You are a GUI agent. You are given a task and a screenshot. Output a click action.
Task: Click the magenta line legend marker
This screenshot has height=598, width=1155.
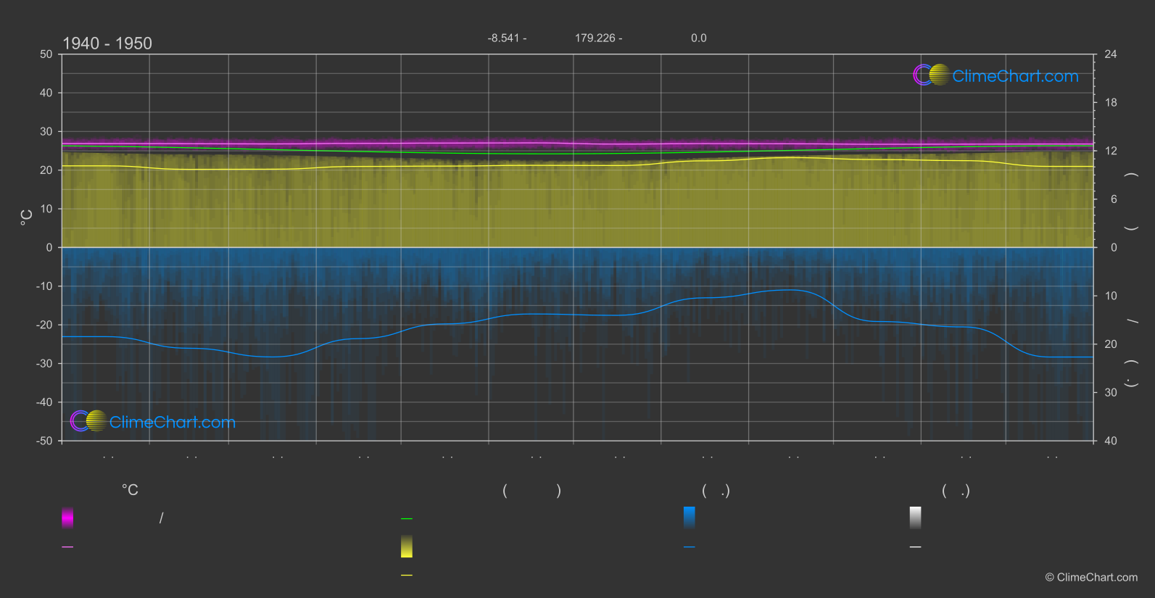67,547
